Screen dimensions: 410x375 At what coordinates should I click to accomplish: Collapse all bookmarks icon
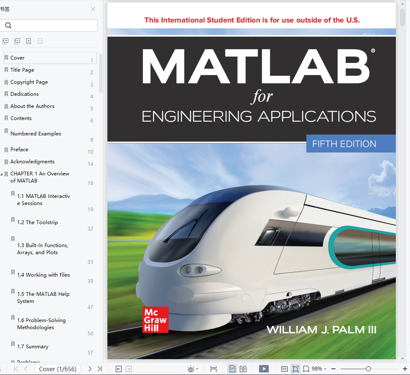pos(17,41)
